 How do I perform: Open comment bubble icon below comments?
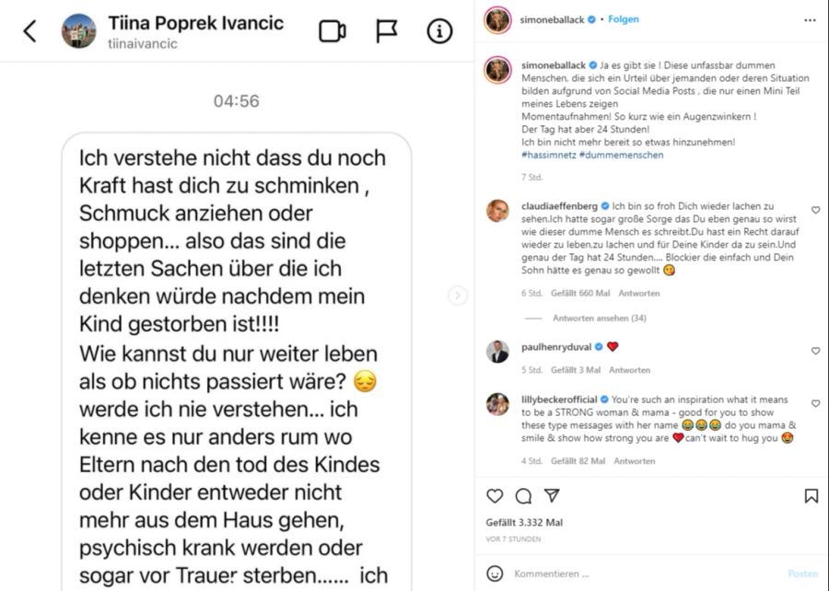523,496
